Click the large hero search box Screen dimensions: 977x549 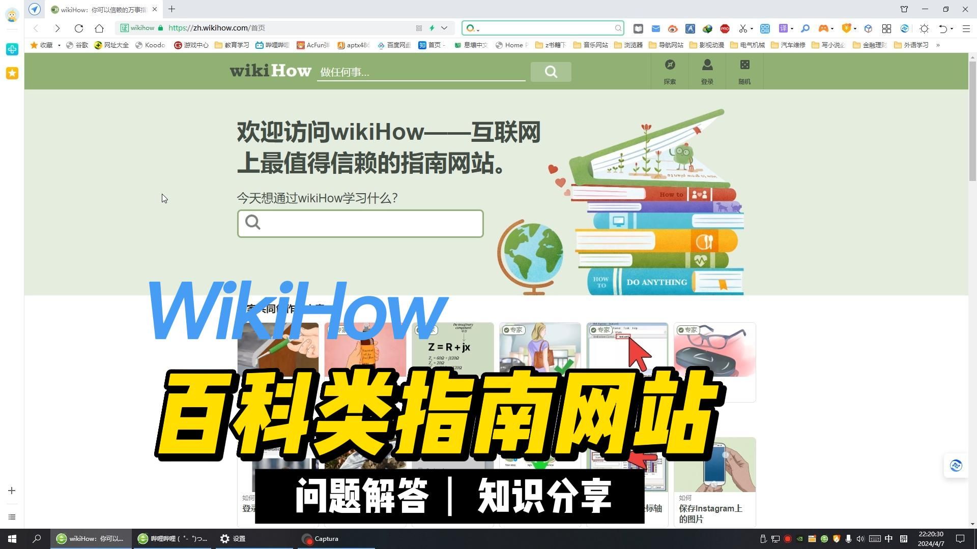point(360,224)
